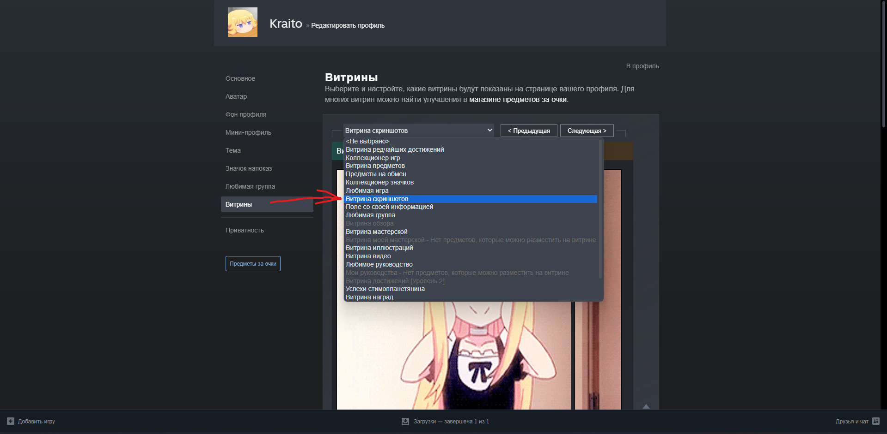Choose "Любимая группа" dropdown option
887x434 pixels.
(471, 215)
